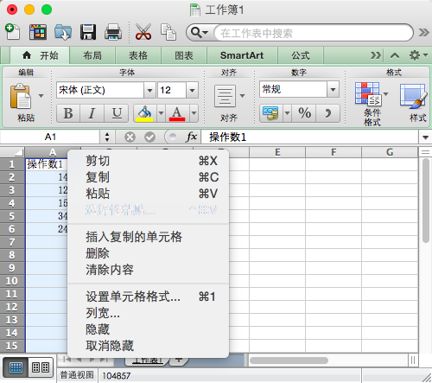Choose 取消隐藏 from the context menu
The width and height of the screenshot is (432, 383).
pos(149,346)
